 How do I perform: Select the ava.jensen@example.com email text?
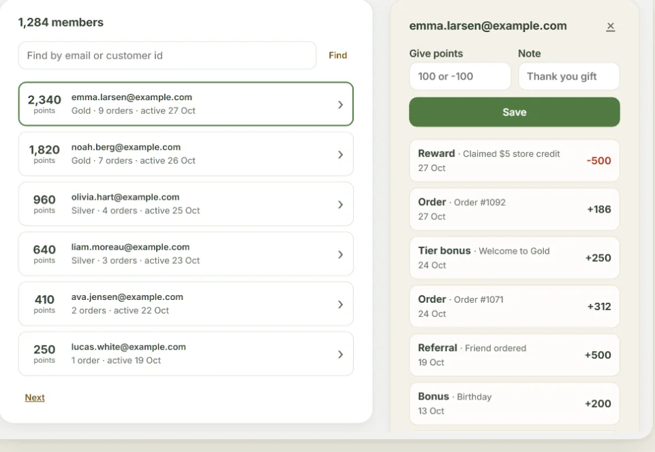pyautogui.click(x=127, y=297)
